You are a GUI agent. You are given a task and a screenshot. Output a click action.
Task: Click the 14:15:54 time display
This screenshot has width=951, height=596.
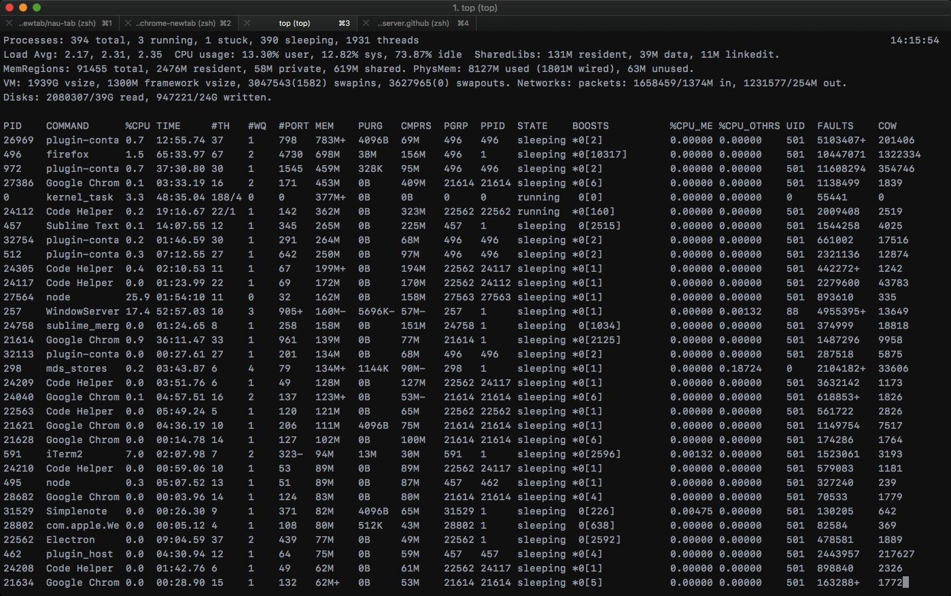pyautogui.click(x=914, y=40)
